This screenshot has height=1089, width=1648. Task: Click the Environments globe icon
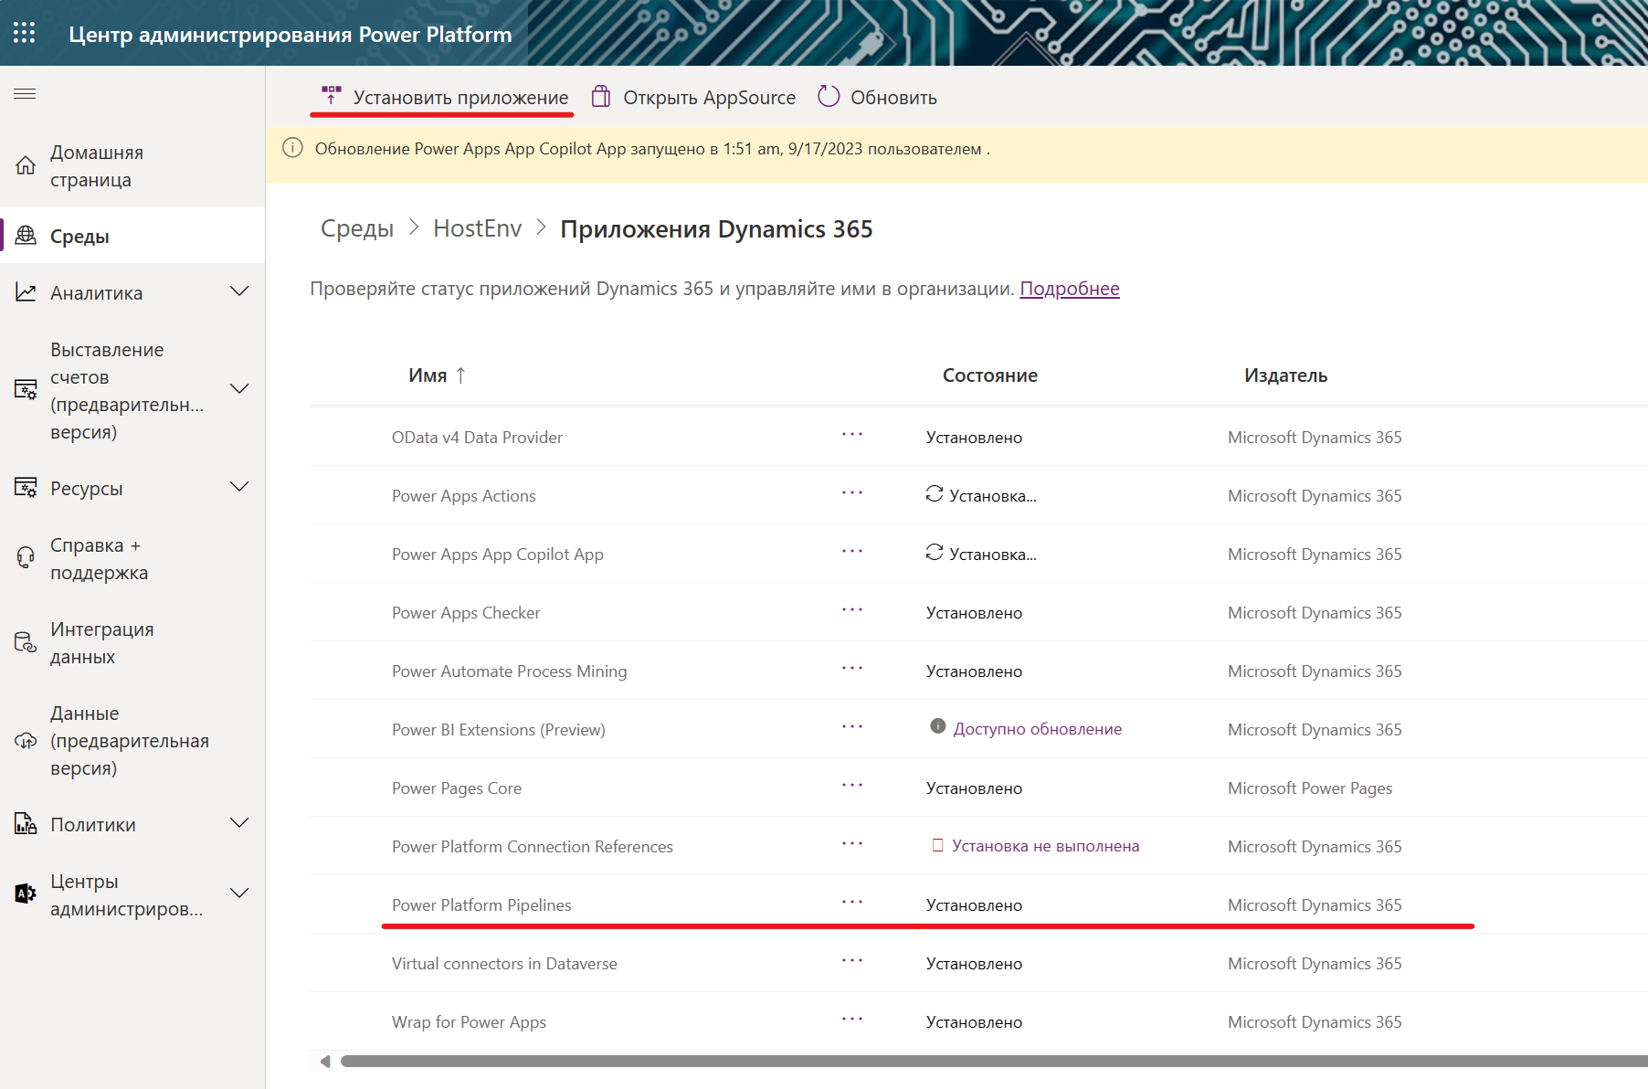tap(26, 236)
